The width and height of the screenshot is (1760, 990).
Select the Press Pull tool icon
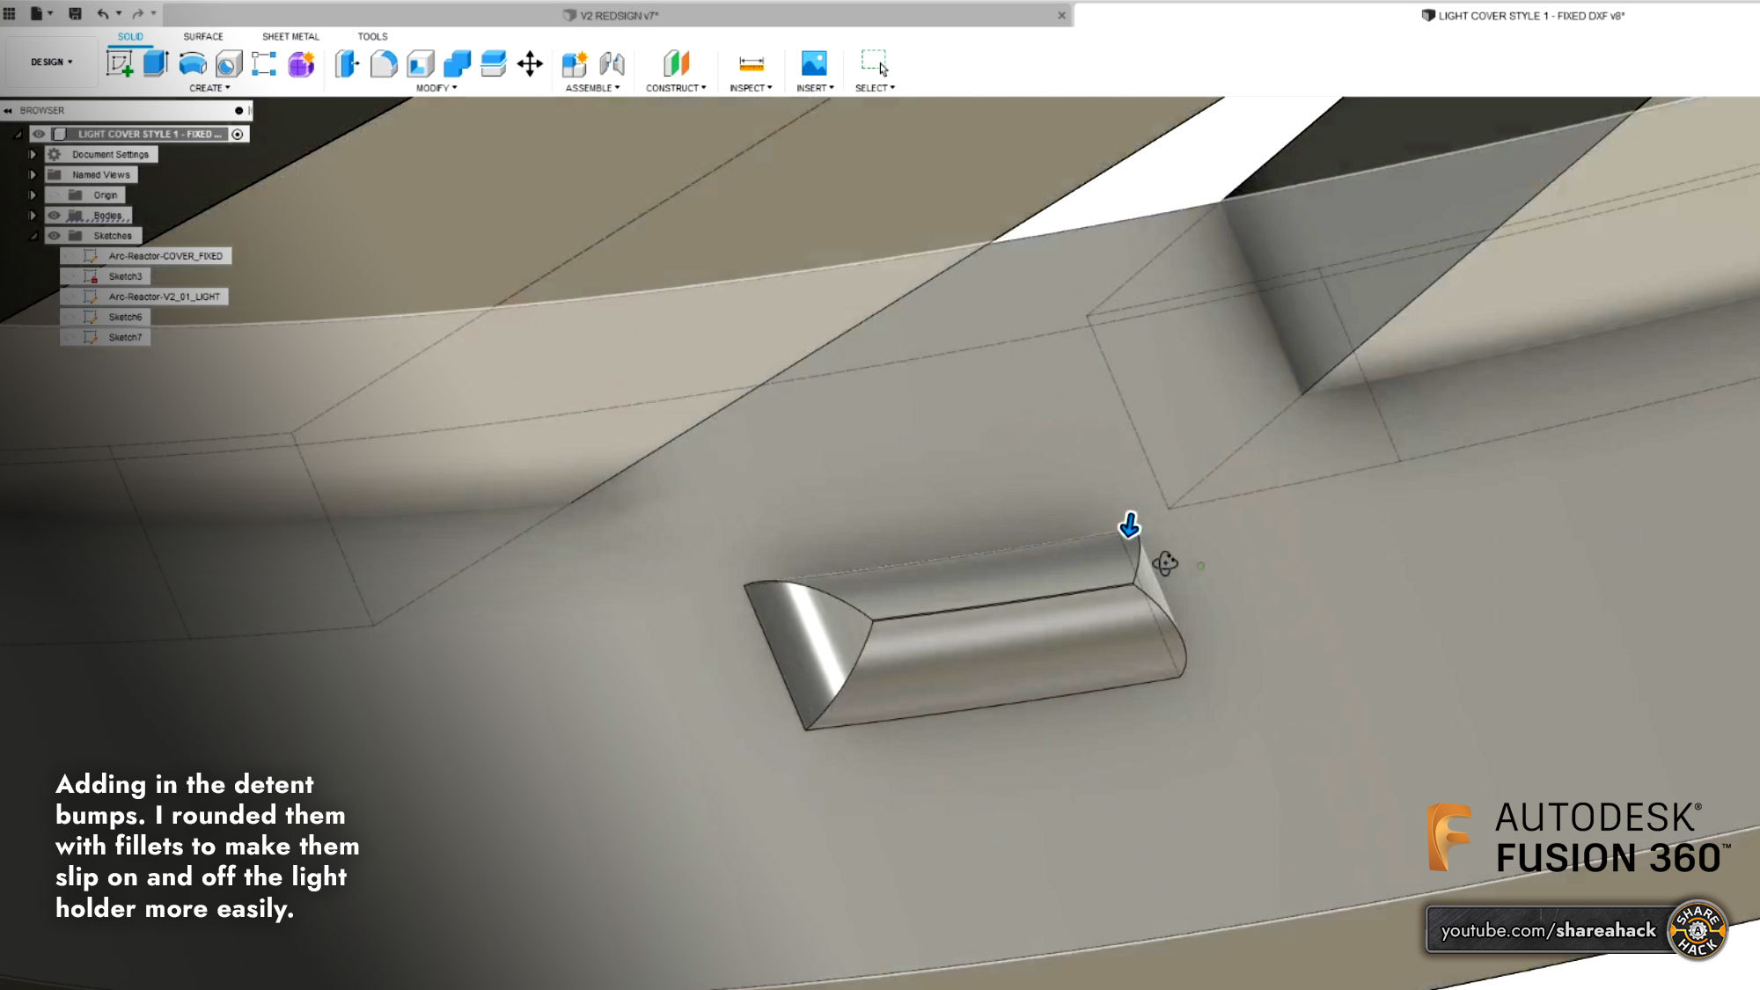347,63
